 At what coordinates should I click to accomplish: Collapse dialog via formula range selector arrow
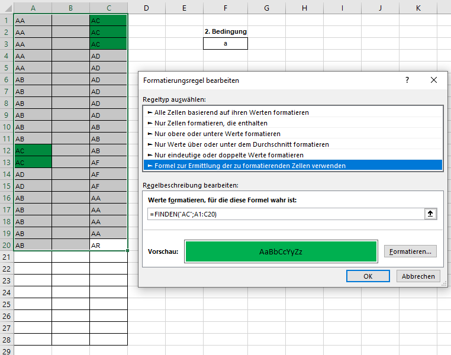[x=430, y=214]
